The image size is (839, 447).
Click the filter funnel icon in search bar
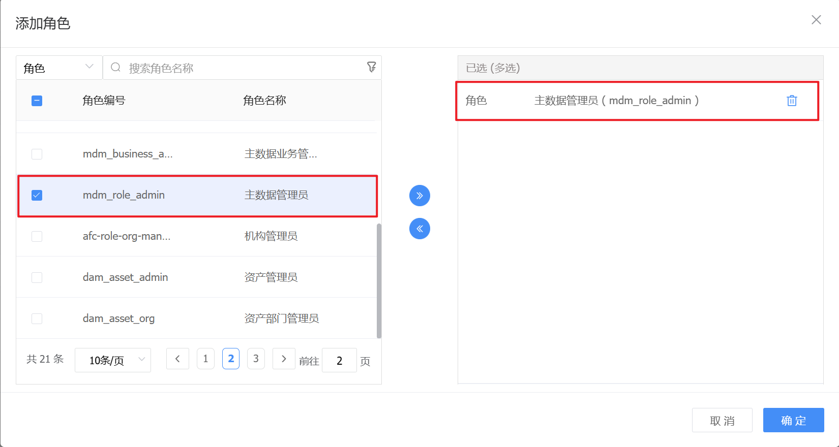tap(372, 67)
